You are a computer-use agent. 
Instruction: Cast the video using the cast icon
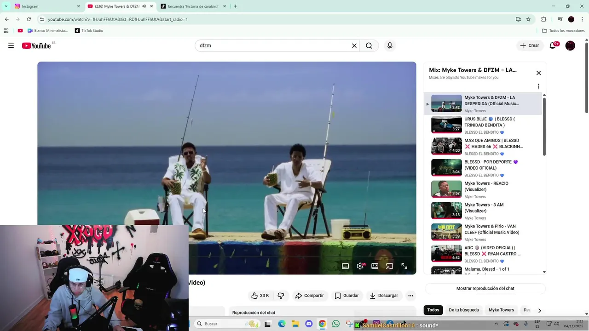click(x=390, y=266)
